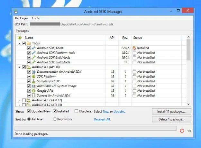Collapse the Tools tree group
This screenshot has height=148, width=201.
[19, 43]
